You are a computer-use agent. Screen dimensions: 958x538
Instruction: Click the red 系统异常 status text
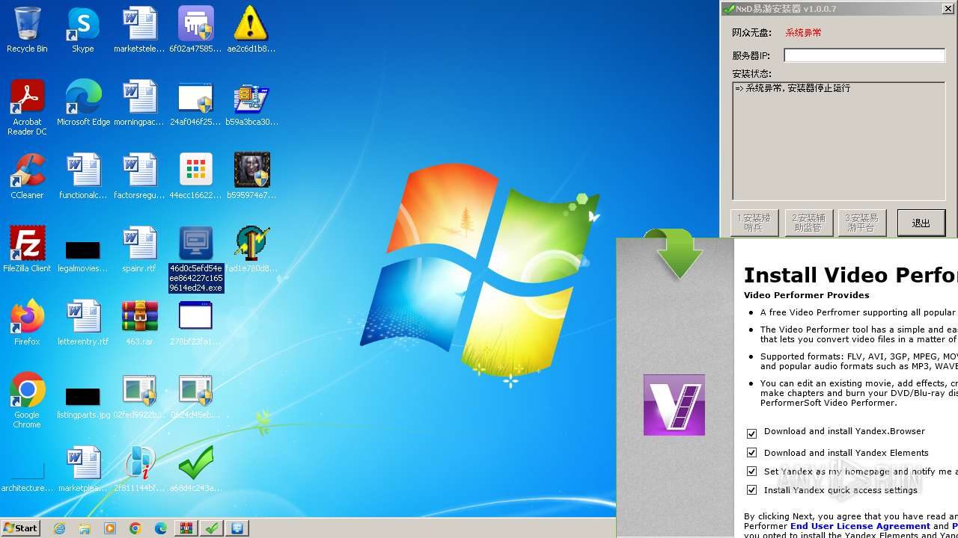pos(803,33)
